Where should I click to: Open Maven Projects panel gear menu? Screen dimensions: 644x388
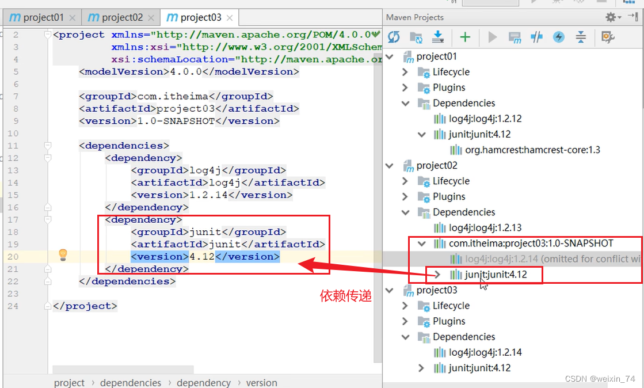click(613, 17)
